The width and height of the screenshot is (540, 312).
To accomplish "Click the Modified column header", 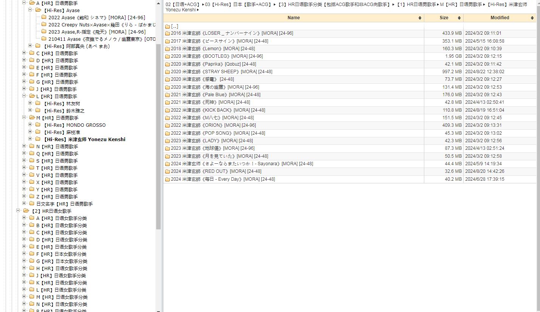I will (x=500, y=18).
